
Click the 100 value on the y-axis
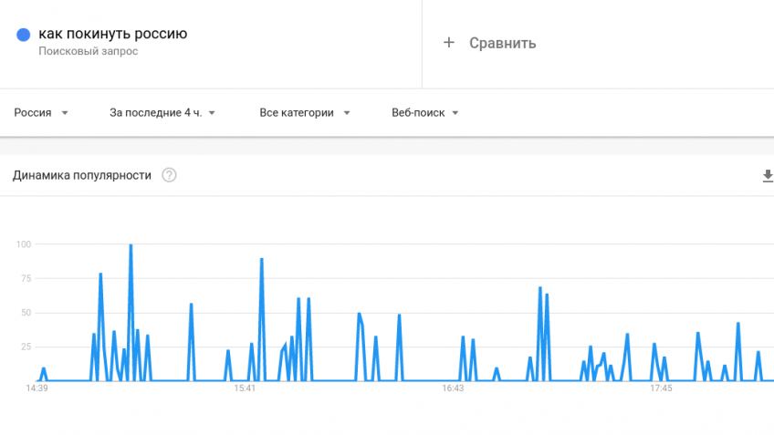point(23,244)
